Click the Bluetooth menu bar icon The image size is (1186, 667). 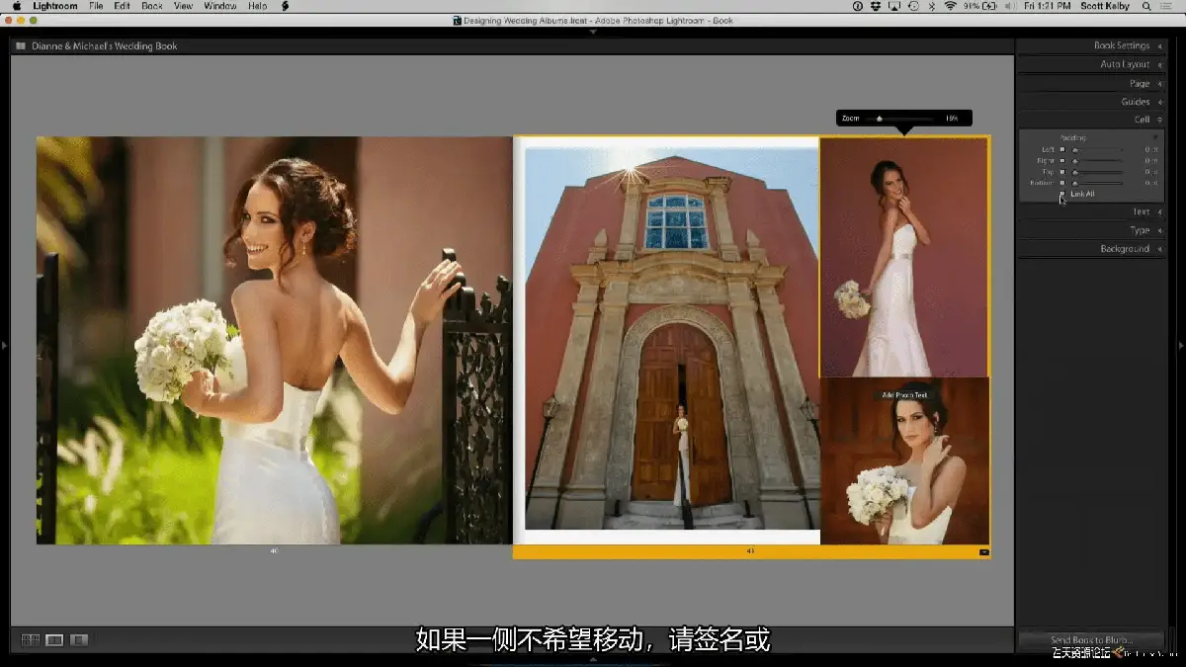(x=931, y=6)
